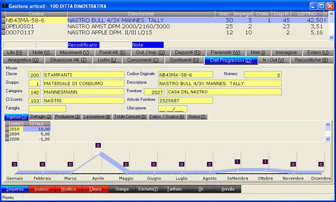Click the Settembre value 1 chart marker
The height and width of the screenshot is (202, 336).
tap(237, 162)
